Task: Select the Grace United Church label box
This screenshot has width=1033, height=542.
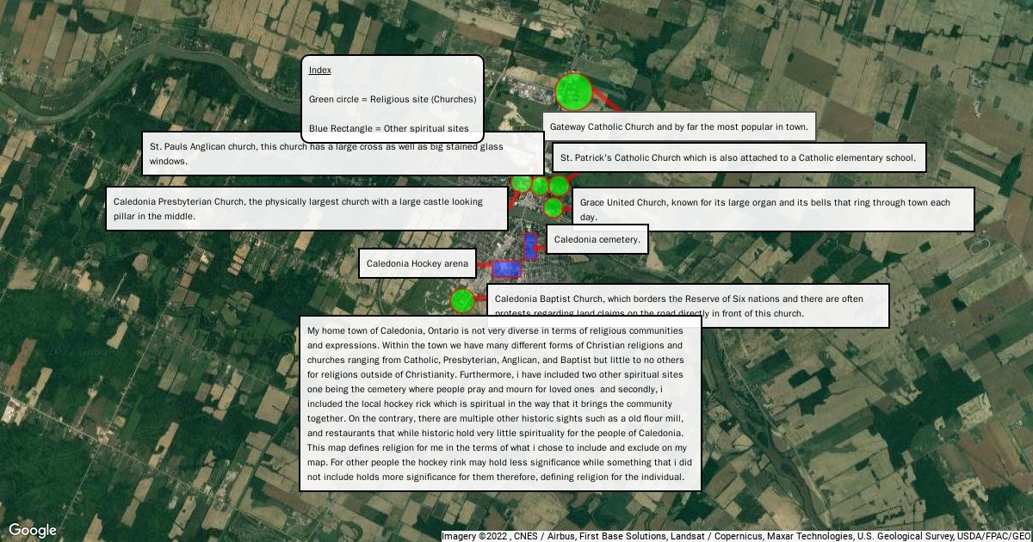Action: 772,209
